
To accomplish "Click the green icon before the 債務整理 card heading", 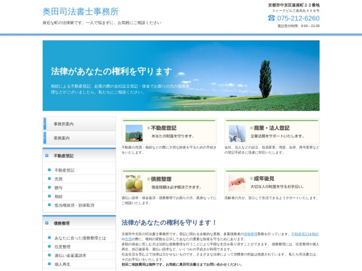I will coord(148,179).
